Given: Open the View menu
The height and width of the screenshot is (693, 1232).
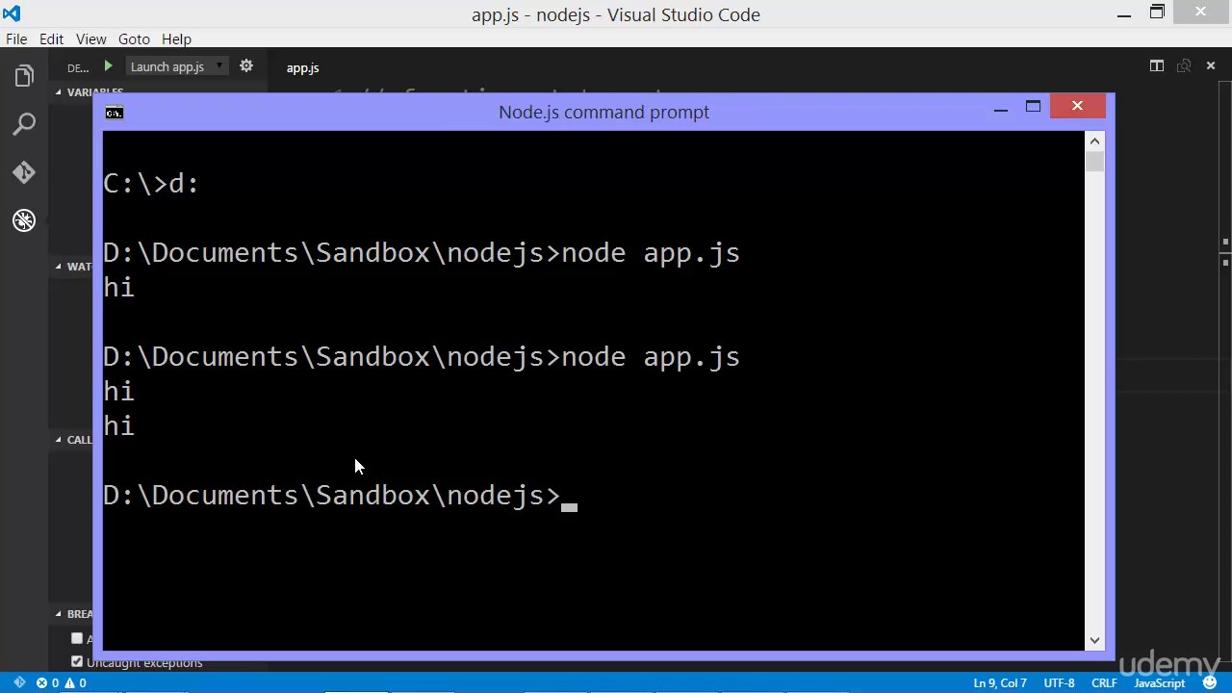Looking at the screenshot, I should click(x=90, y=38).
